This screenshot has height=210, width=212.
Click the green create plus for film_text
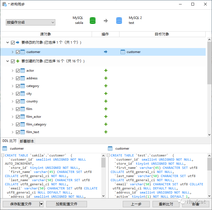click(106, 132)
